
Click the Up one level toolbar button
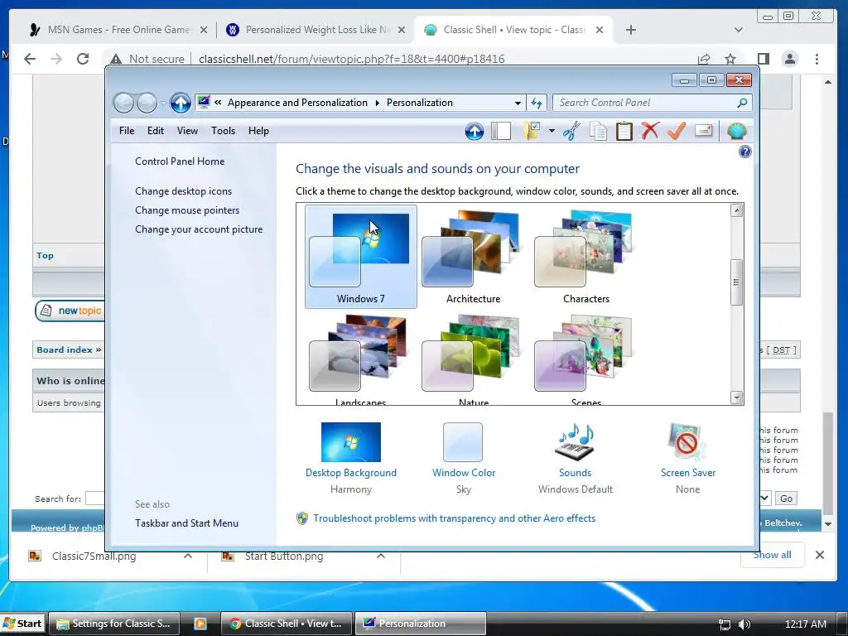[475, 131]
